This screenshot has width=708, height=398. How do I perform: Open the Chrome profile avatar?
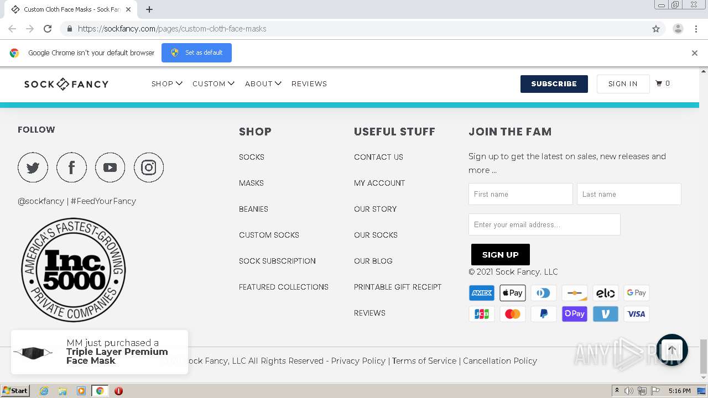coord(678,29)
